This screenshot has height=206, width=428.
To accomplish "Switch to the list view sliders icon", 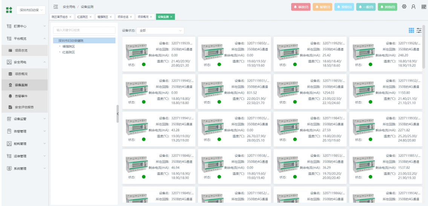I will pyautogui.click(x=419, y=30).
